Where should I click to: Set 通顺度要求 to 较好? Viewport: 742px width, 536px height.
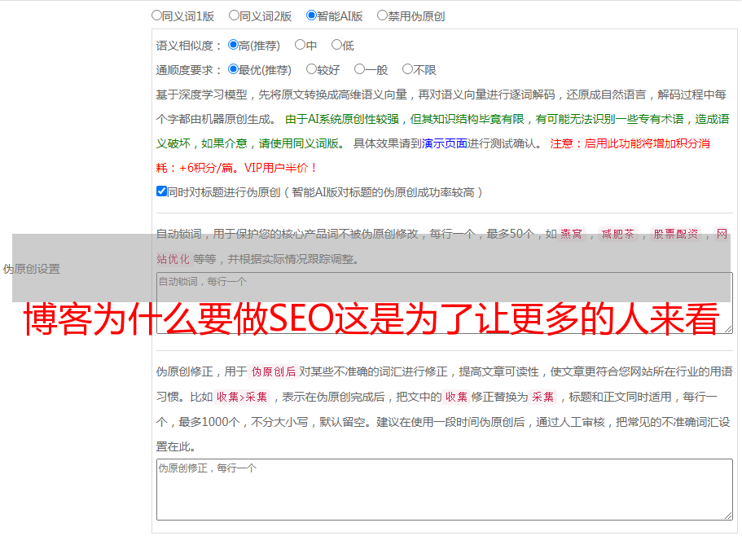coord(312,70)
